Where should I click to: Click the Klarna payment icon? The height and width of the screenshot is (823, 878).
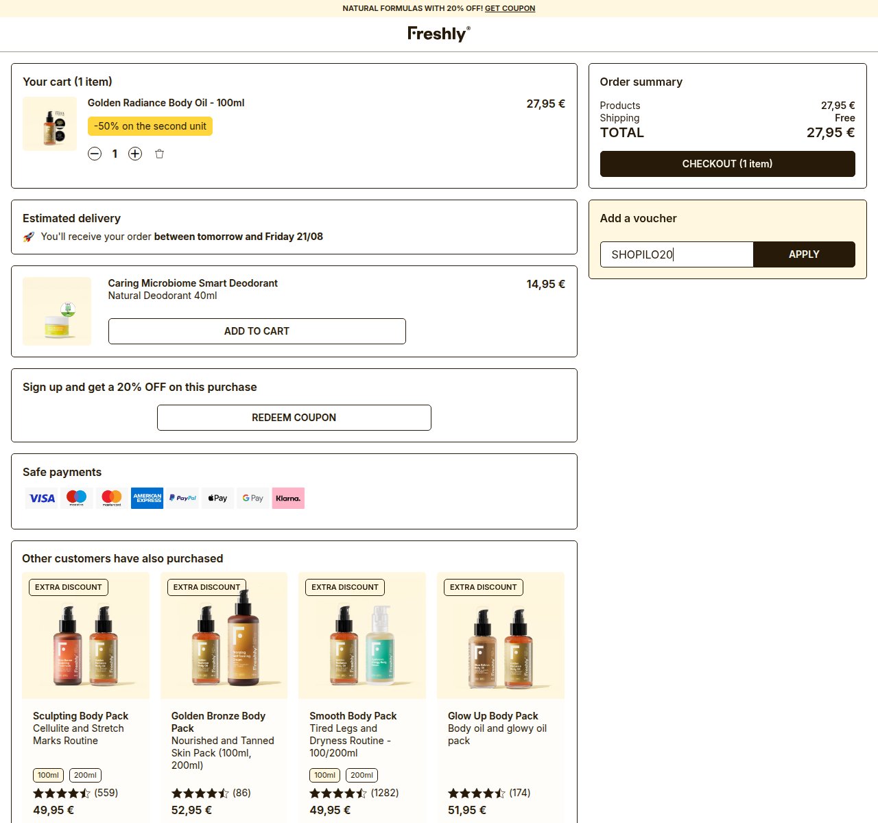288,498
